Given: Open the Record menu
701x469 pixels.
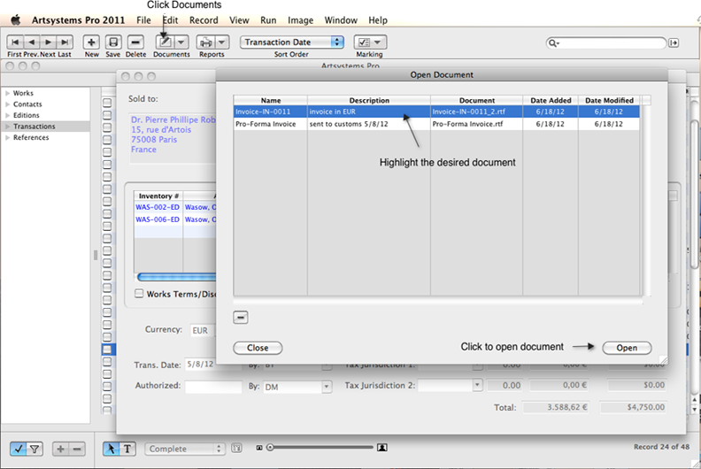Looking at the screenshot, I should tap(204, 20).
